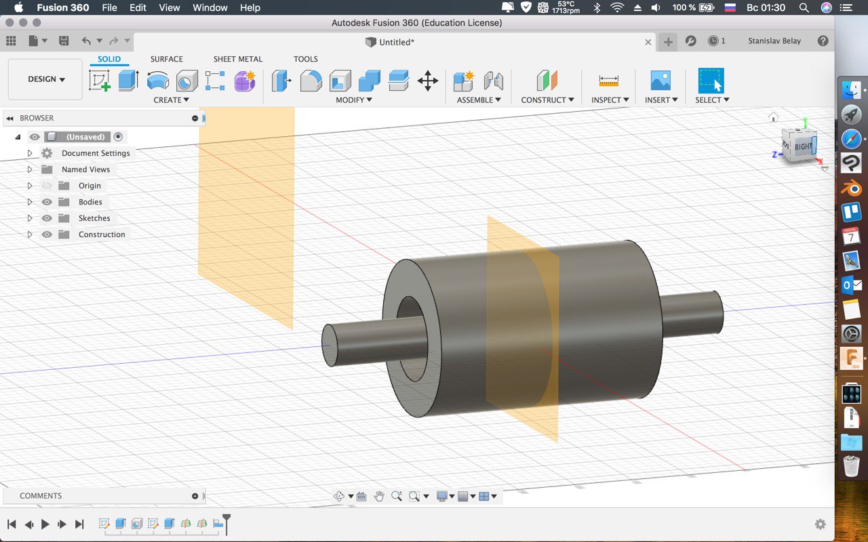Select the Move/Copy tool
The image size is (868, 542).
[428, 81]
